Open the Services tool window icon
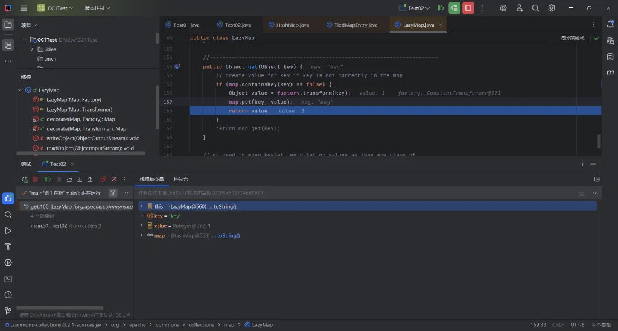The height and width of the screenshot is (331, 618). pyautogui.click(x=8, y=263)
